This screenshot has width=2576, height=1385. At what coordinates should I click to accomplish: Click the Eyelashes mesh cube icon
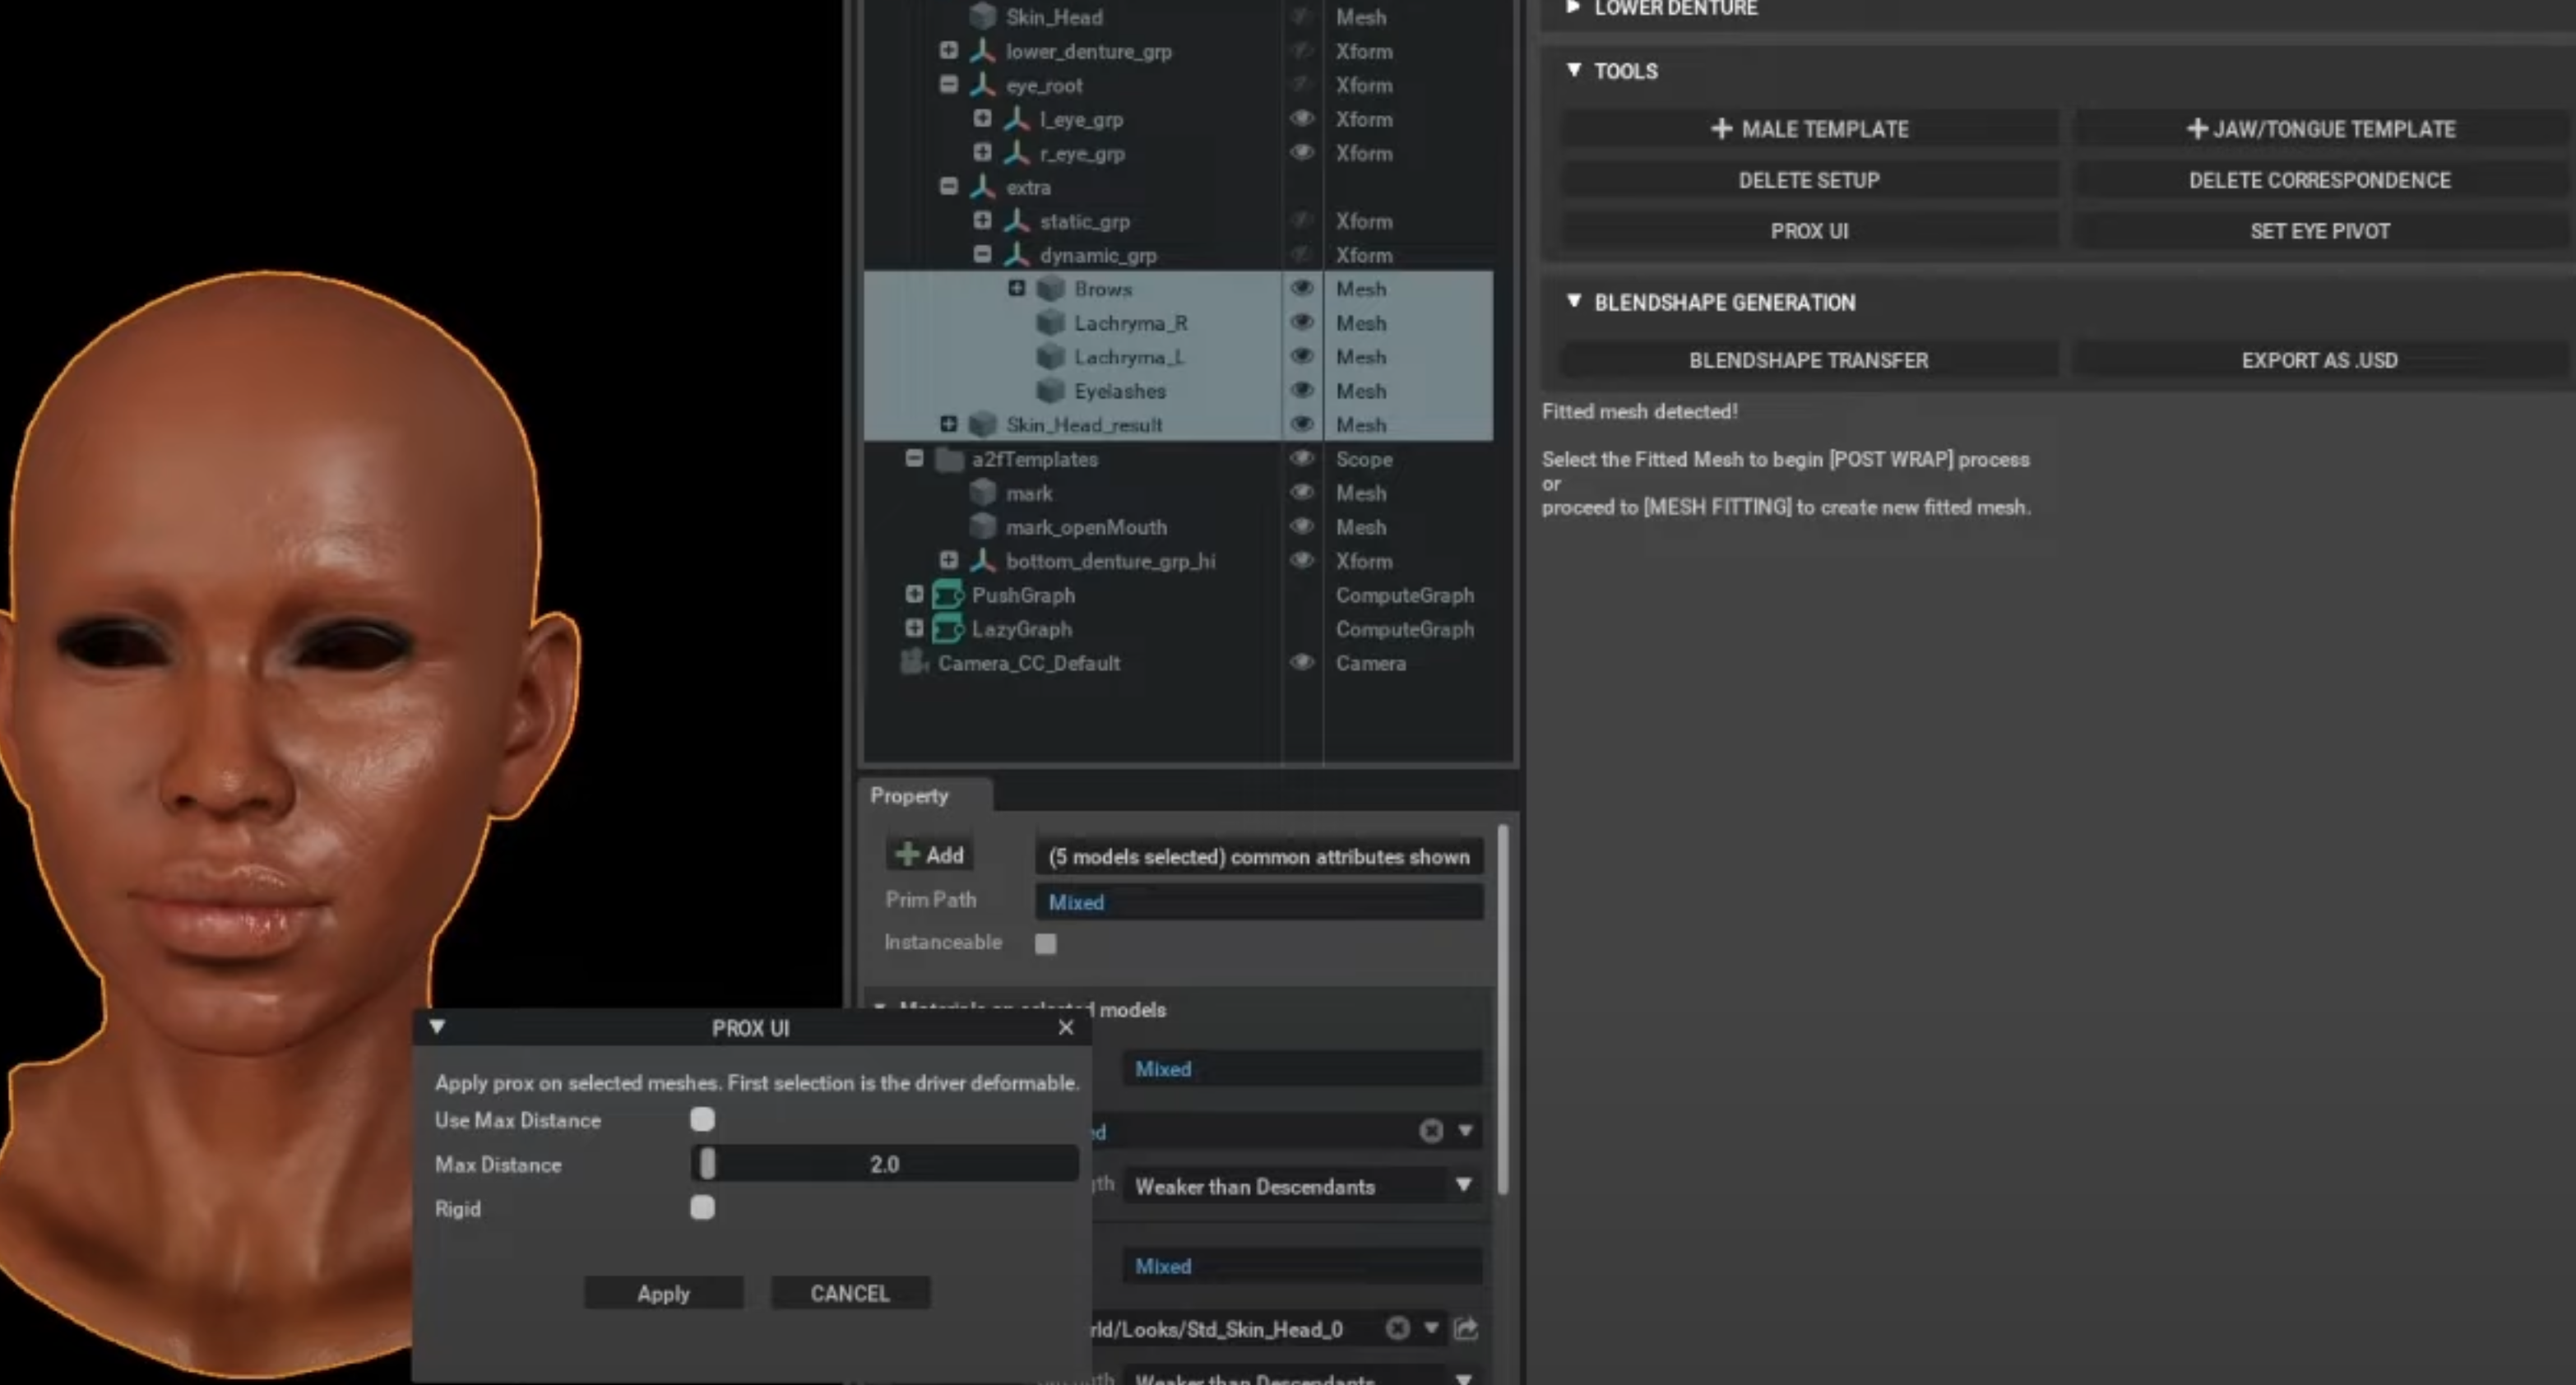[x=1050, y=391]
